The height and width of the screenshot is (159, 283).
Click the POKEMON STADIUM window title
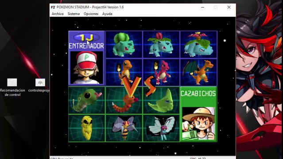click(x=90, y=7)
